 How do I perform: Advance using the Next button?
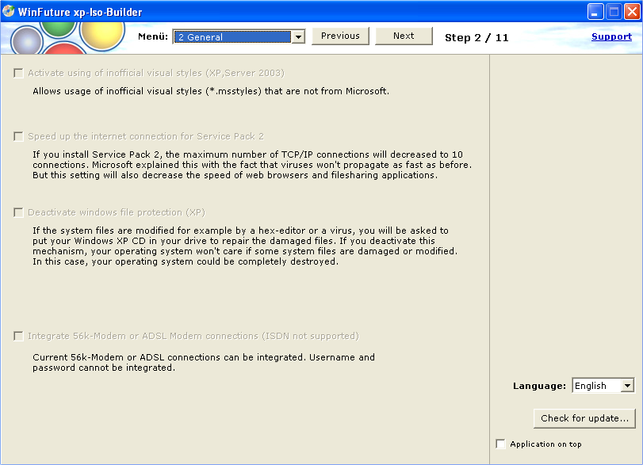[x=404, y=36]
